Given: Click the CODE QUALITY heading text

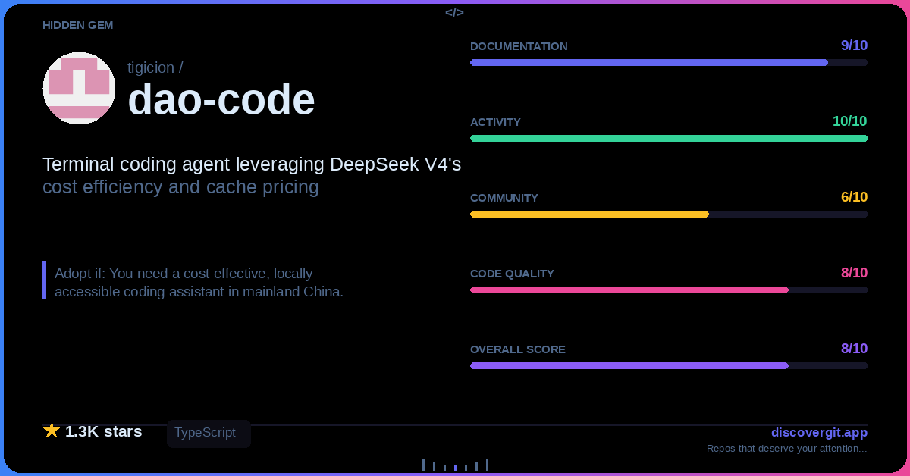Looking at the screenshot, I should point(512,274).
